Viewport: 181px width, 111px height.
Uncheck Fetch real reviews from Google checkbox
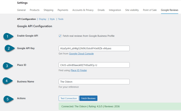point(60,36)
